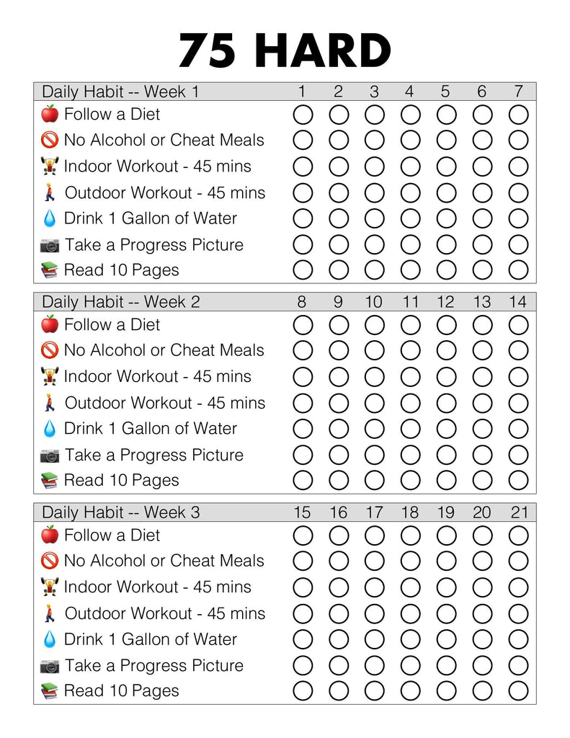Mark Read 10 Pages for day 7
The height and width of the screenshot is (738, 570).
click(518, 270)
